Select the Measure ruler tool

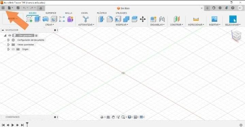(x=196, y=19)
